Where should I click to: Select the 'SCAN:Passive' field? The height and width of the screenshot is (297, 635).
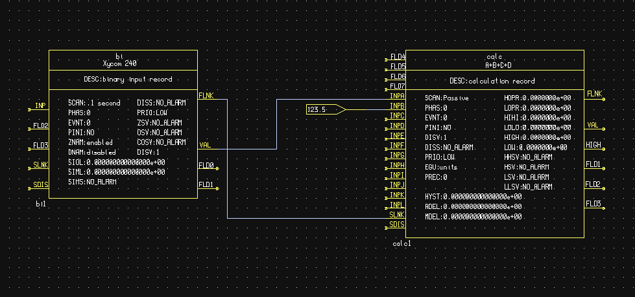point(447,98)
